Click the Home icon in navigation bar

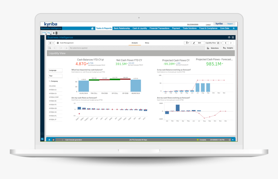click(x=92, y=28)
